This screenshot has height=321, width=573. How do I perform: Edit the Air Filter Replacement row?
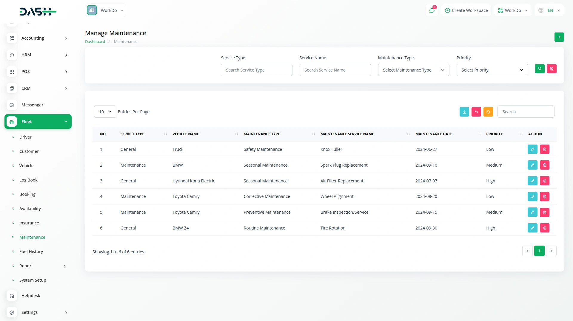[x=532, y=181]
